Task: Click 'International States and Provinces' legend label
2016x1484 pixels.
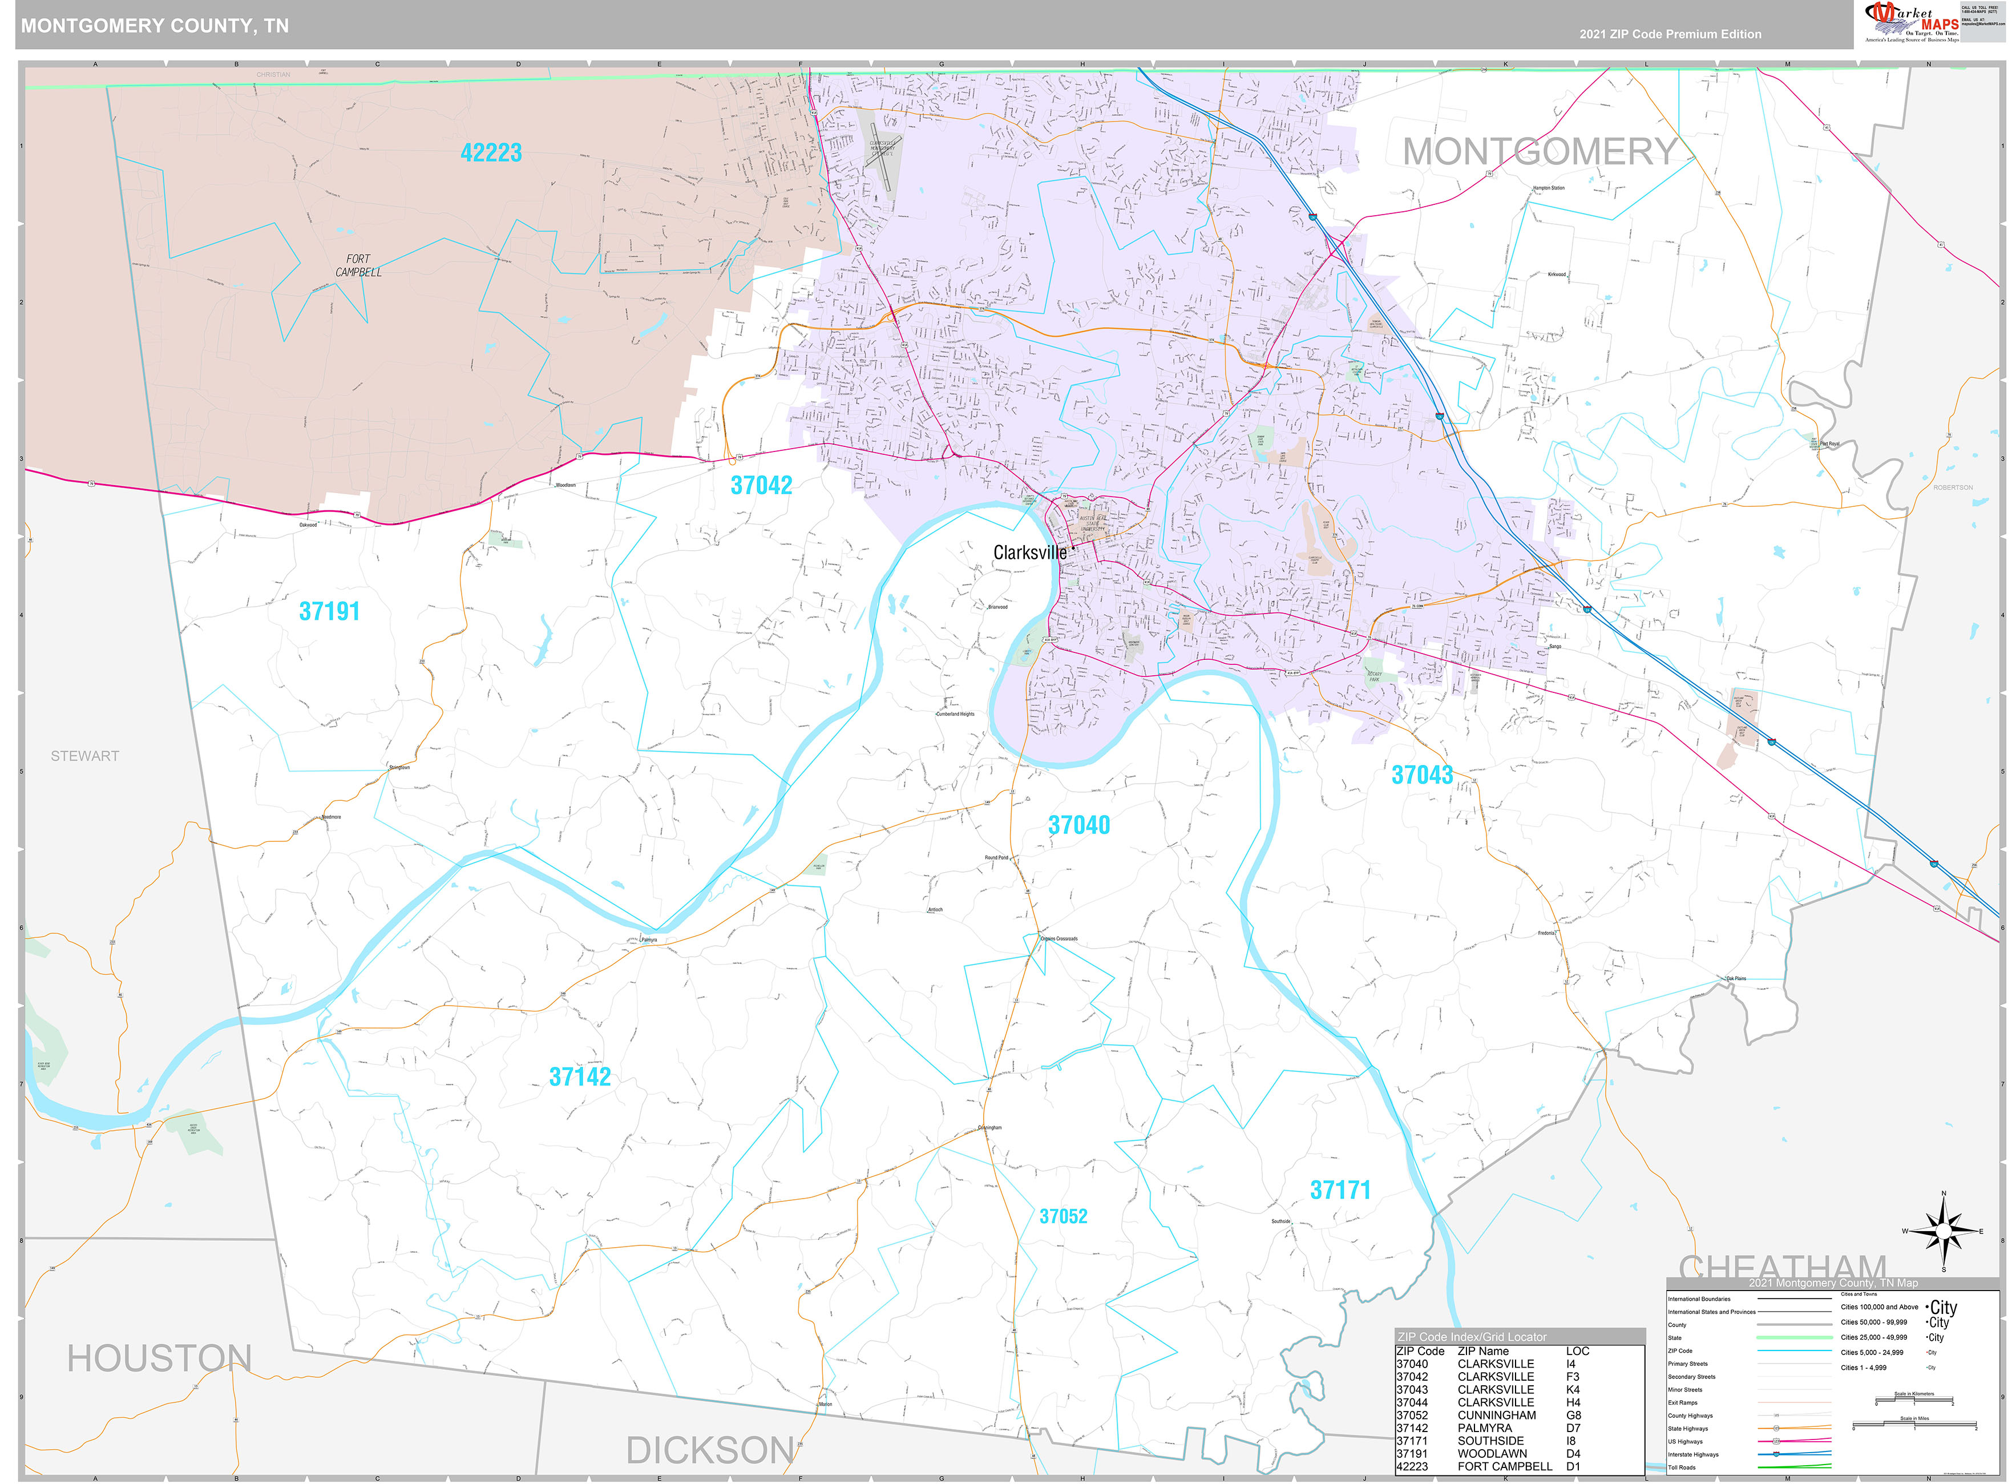Action: 1712,1312
